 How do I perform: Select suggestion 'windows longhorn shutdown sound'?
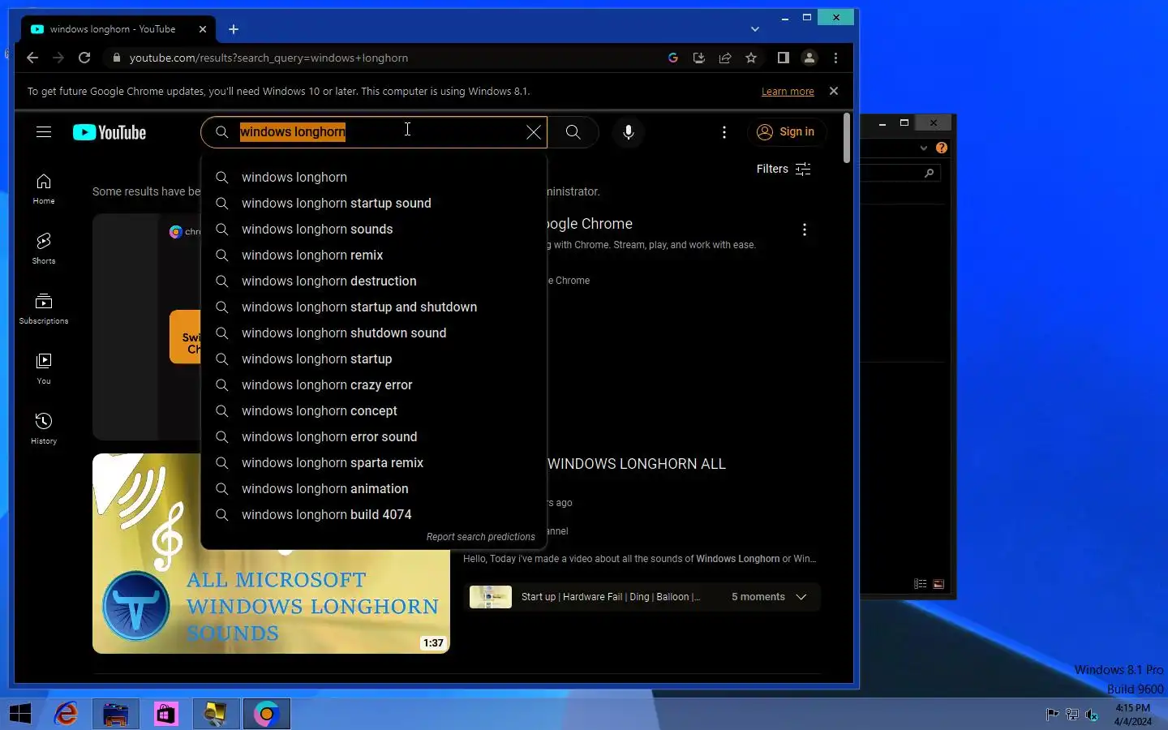click(x=374, y=333)
